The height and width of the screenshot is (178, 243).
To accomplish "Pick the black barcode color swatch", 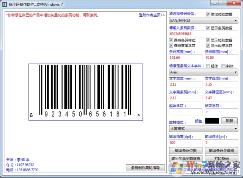I will (212, 121).
